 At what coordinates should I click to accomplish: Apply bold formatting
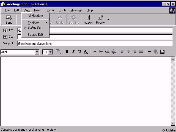pyautogui.click(x=67, y=52)
